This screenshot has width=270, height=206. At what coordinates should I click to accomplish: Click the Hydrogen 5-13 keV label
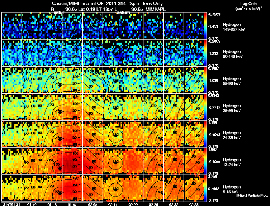point(232,189)
